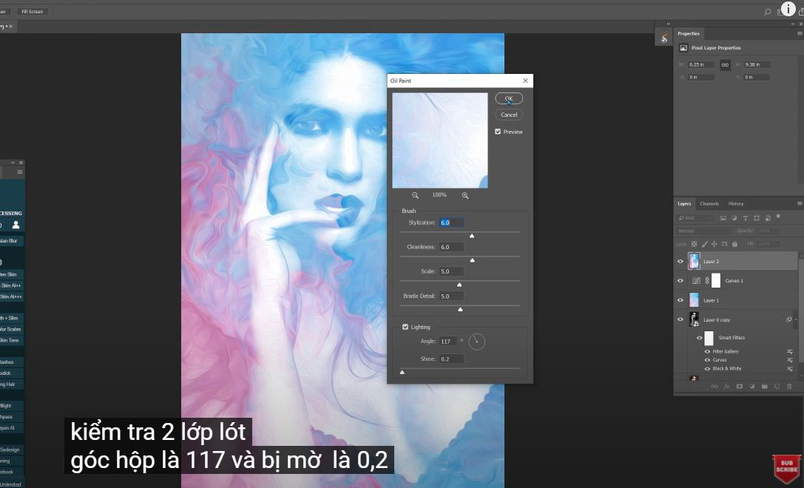This screenshot has width=804, height=488.
Task: Open Black & White blending options icon
Action: (790, 368)
